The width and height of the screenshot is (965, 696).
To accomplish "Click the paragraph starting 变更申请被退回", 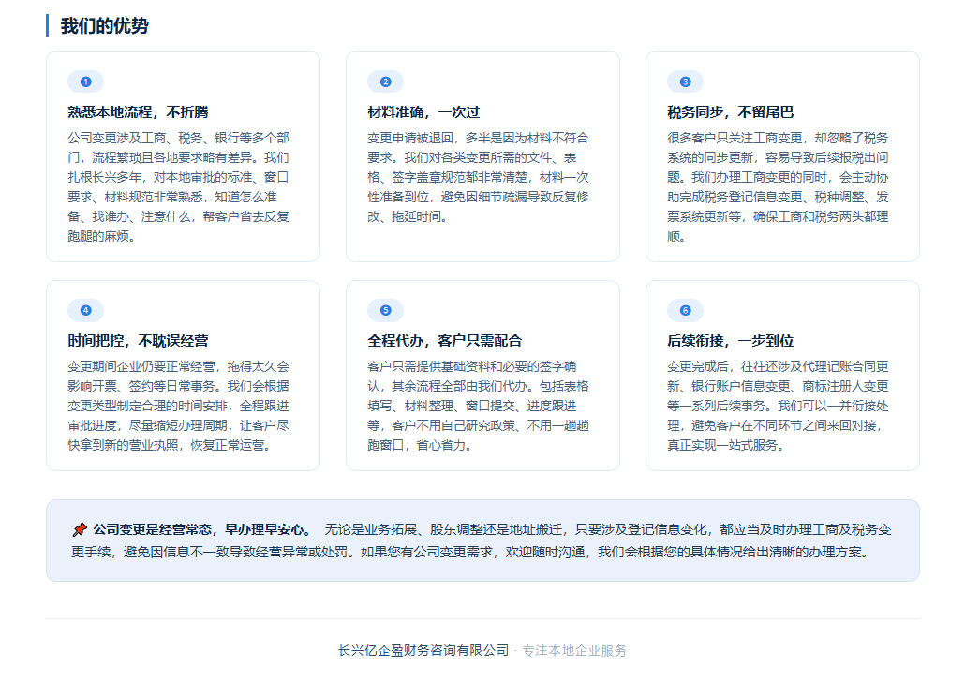I will (478, 177).
